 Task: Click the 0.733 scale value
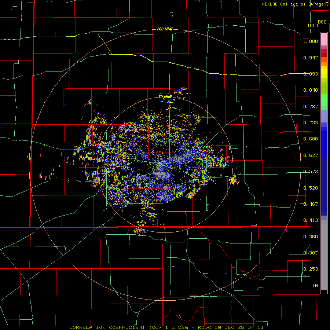click(311, 123)
